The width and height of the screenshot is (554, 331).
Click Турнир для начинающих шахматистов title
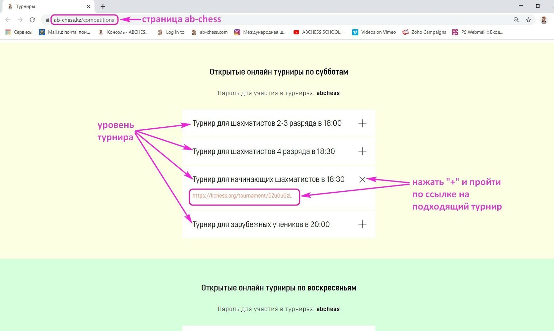(268, 180)
